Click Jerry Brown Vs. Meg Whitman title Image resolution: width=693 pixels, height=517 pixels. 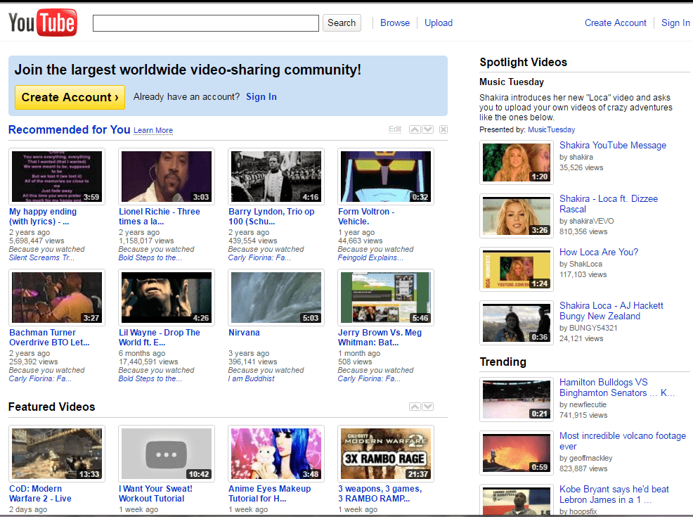tap(380, 338)
